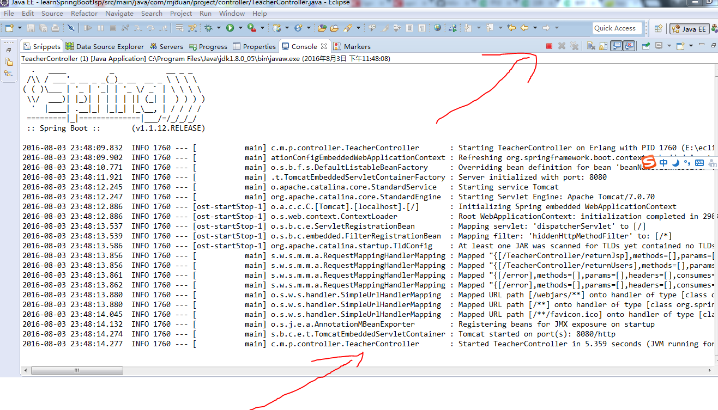
Task: Toggle Skip All Breakpoints
Action: (x=70, y=28)
